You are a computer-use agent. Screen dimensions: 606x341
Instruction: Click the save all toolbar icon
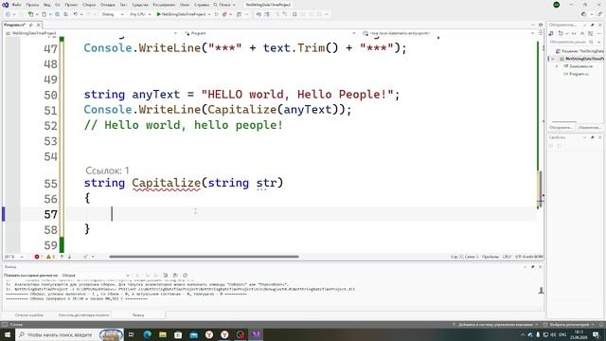[65, 14]
